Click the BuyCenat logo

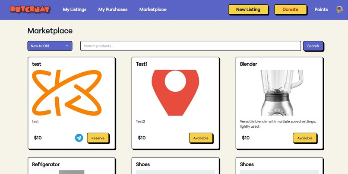click(x=30, y=10)
